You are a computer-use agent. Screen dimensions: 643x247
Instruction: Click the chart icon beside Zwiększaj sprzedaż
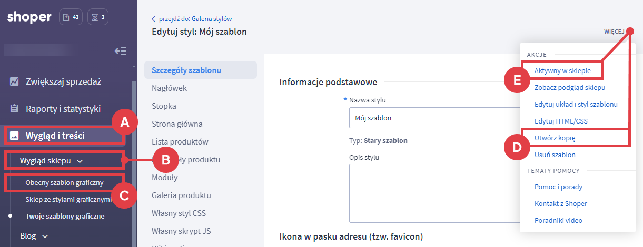click(14, 81)
